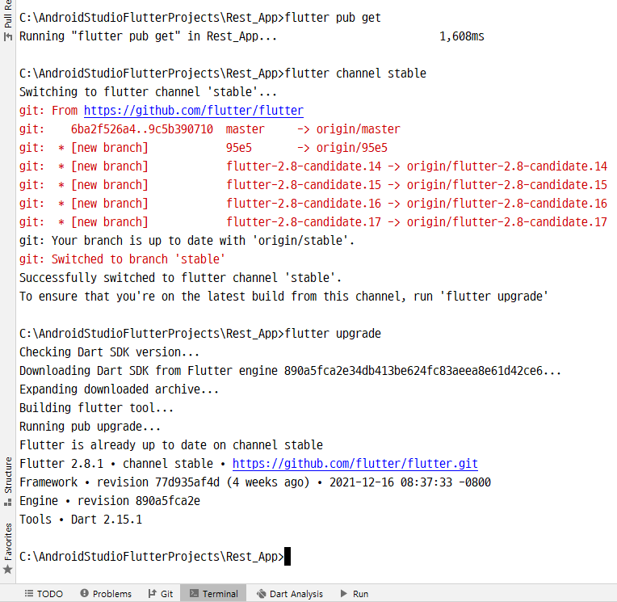Click the Dart Analysis icon
This screenshot has width=617, height=602.
tap(262, 594)
